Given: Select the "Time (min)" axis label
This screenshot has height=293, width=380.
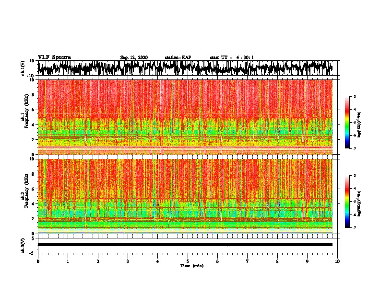Looking at the screenshot, I should tap(192, 266).
